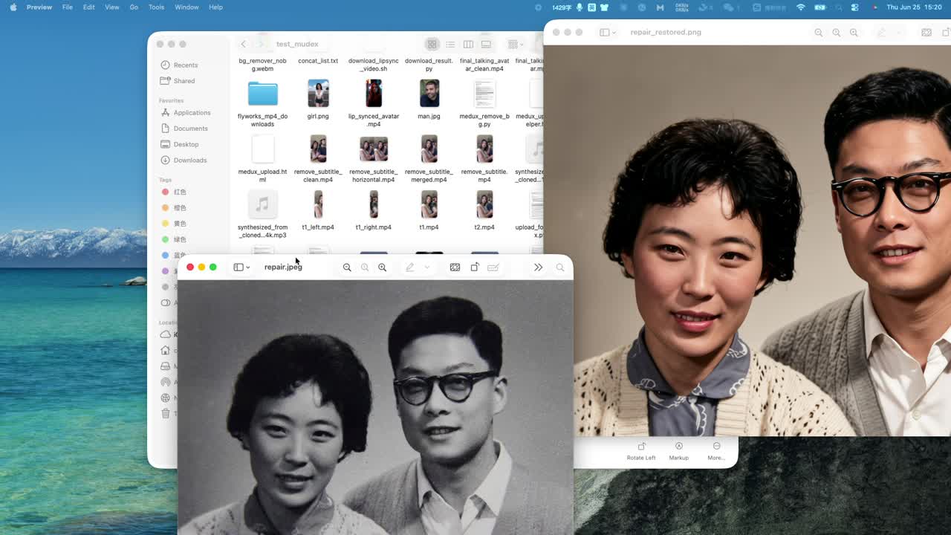This screenshot has height=535, width=951.
Task: Zoom in on repair_restored.png image
Action: coord(854,33)
